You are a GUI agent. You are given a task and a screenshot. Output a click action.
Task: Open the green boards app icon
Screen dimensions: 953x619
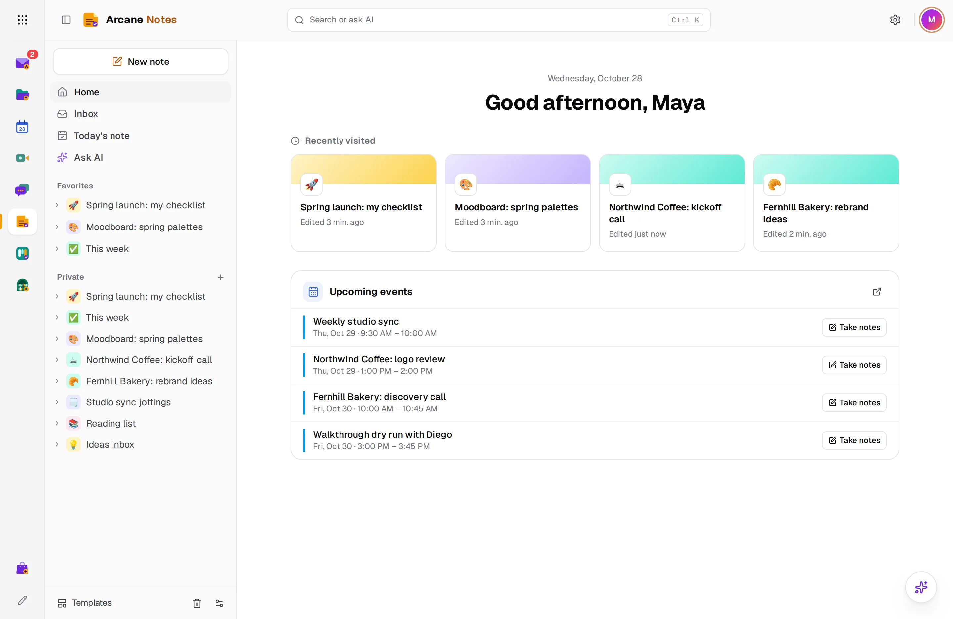(23, 253)
